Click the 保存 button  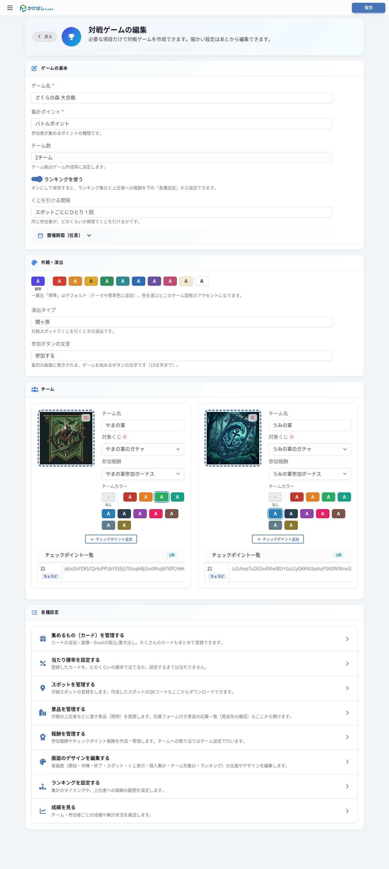pos(368,8)
